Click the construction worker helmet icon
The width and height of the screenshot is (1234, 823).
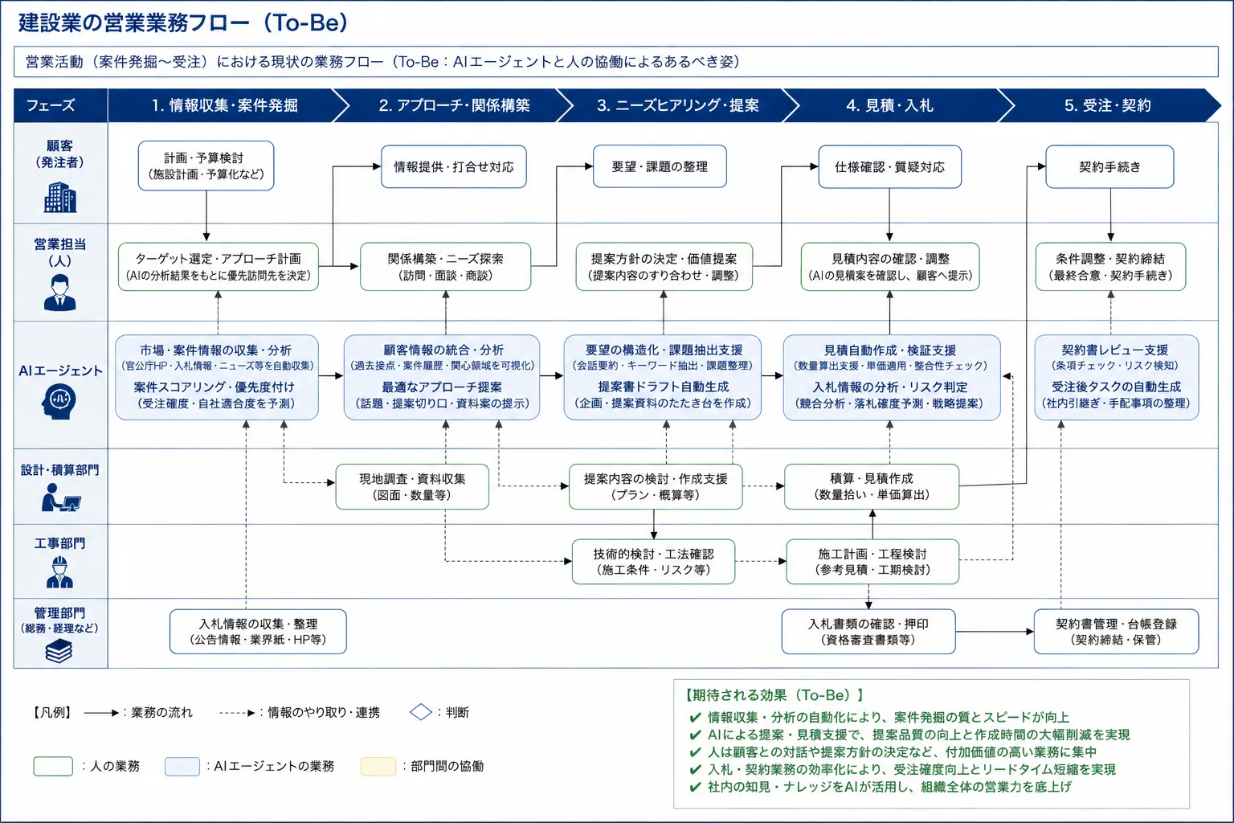coord(59,572)
